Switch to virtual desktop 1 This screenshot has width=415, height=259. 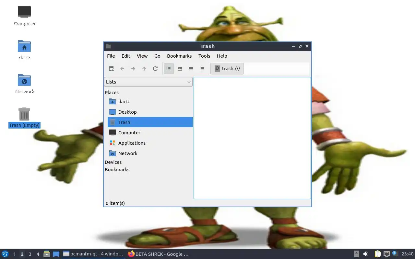[14, 254]
